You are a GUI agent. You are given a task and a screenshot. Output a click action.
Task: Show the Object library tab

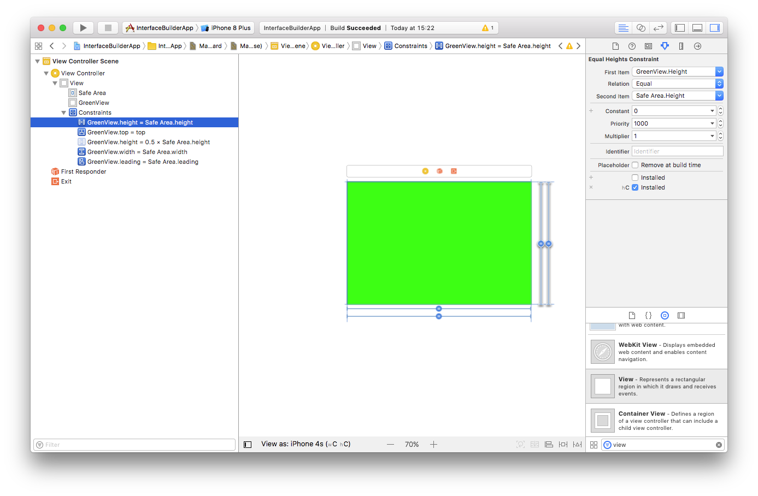[665, 316]
